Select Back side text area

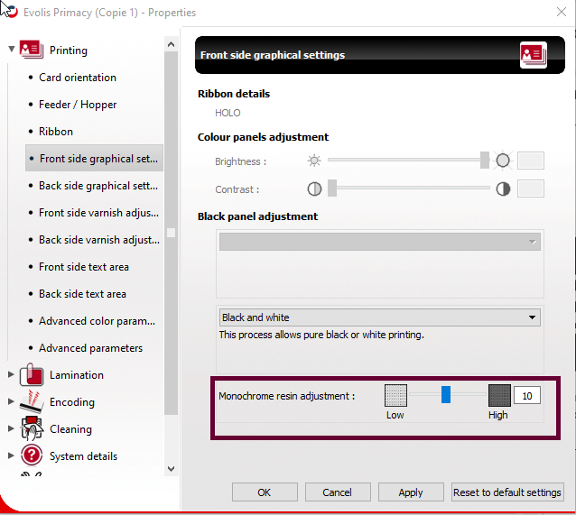pyautogui.click(x=83, y=294)
